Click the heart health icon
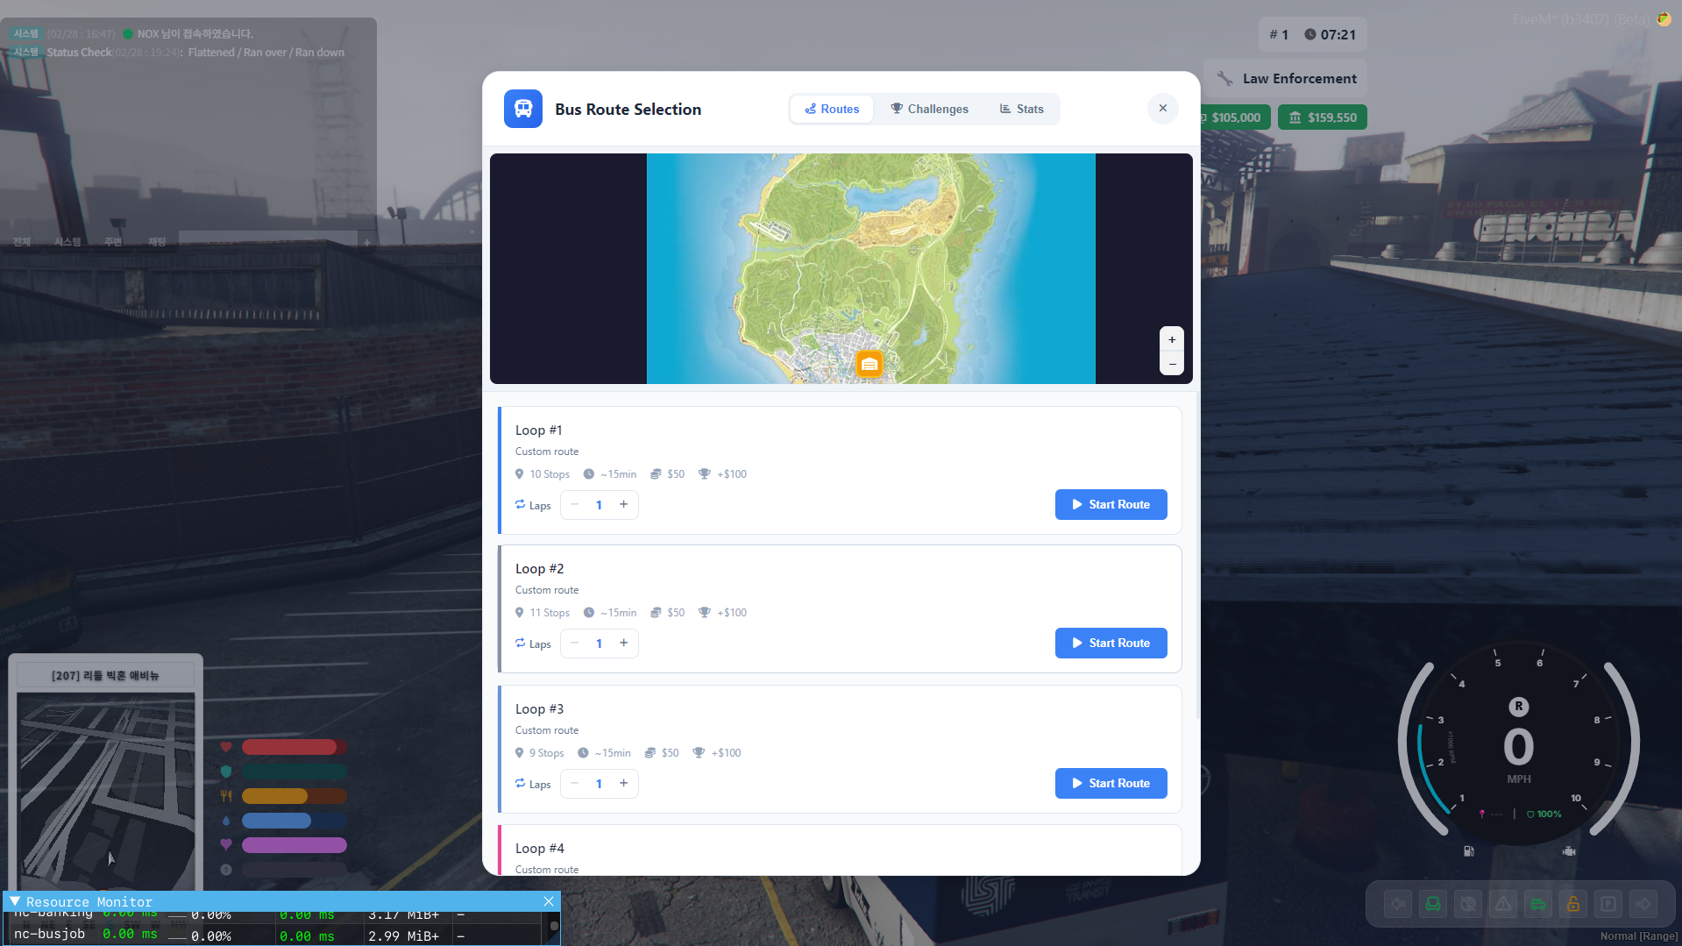1682x946 pixels. click(226, 747)
